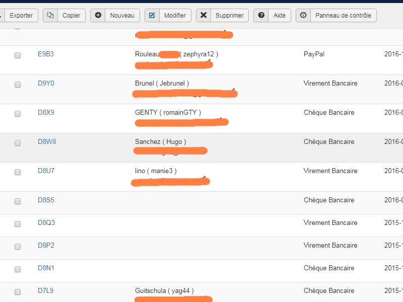Click the Supprimer button label
The height and width of the screenshot is (302, 403).
pos(230,16)
